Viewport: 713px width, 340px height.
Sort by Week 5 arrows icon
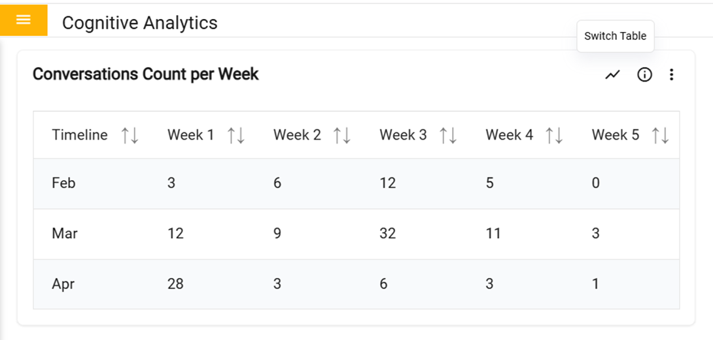[x=661, y=135]
